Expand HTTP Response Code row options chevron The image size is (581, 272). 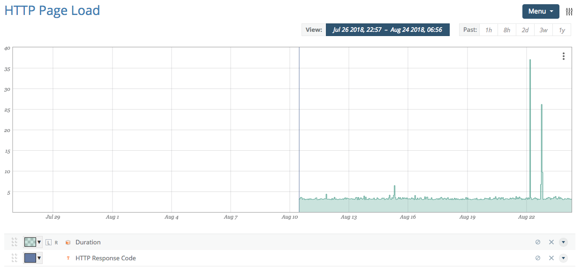coord(564,258)
